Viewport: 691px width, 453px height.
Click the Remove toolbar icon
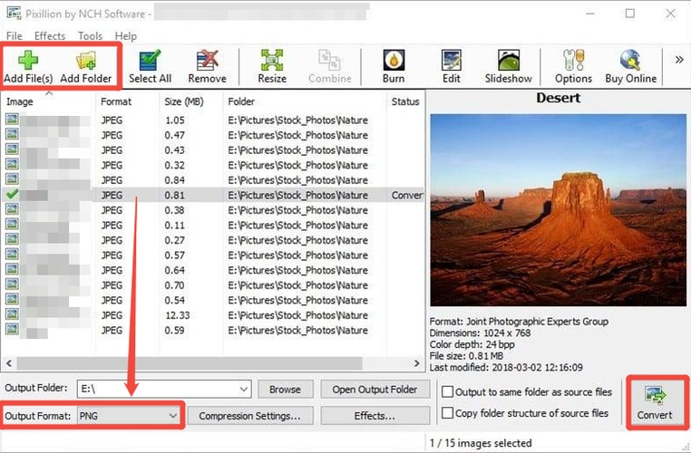207,66
